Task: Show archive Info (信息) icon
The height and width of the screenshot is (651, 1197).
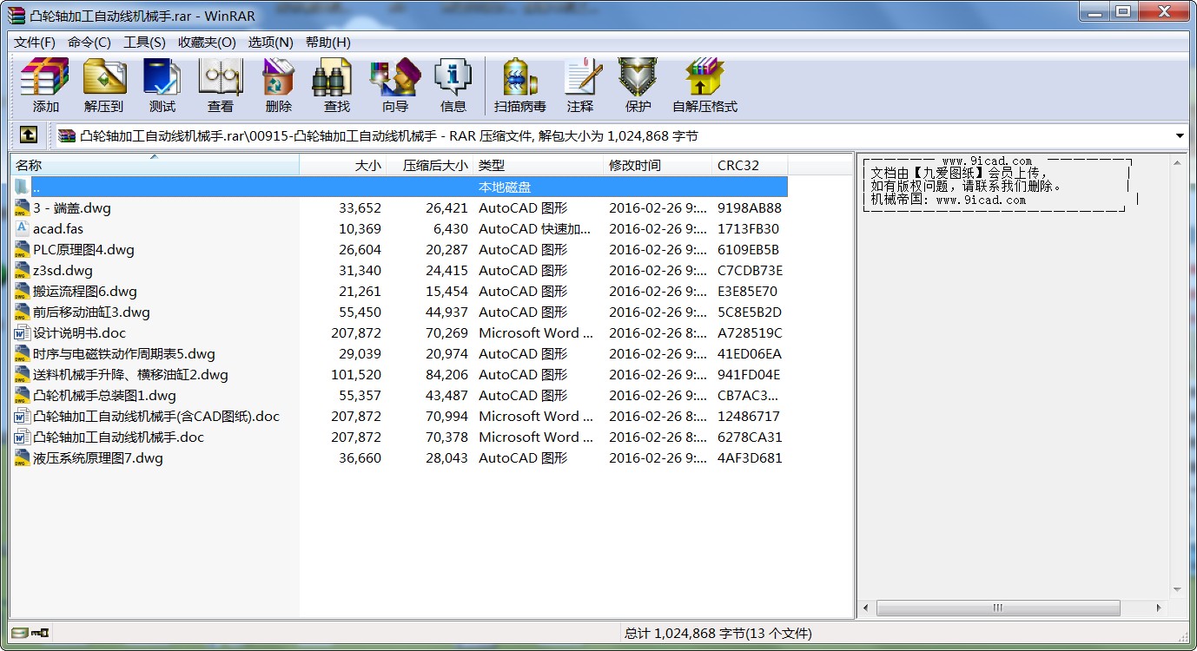Action: pyautogui.click(x=453, y=85)
